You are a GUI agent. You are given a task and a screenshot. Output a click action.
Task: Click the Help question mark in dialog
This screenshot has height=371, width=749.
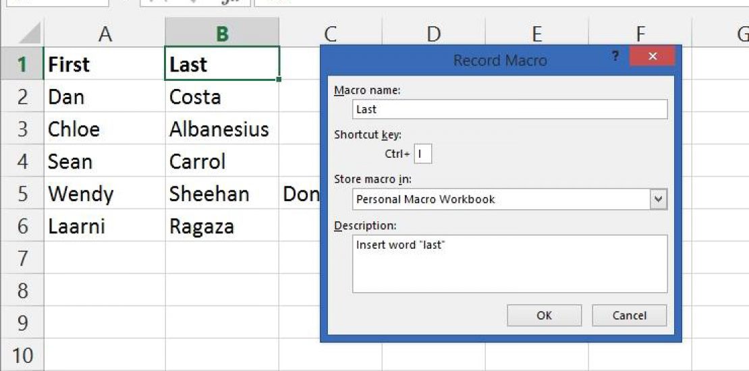point(615,57)
